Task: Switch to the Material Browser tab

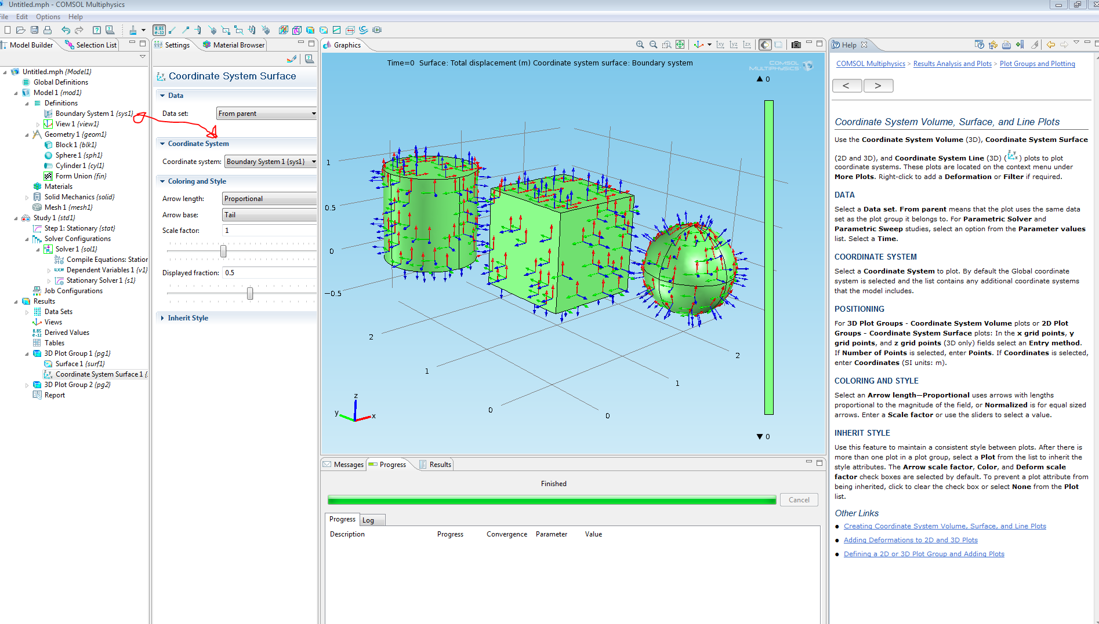Action: click(233, 45)
